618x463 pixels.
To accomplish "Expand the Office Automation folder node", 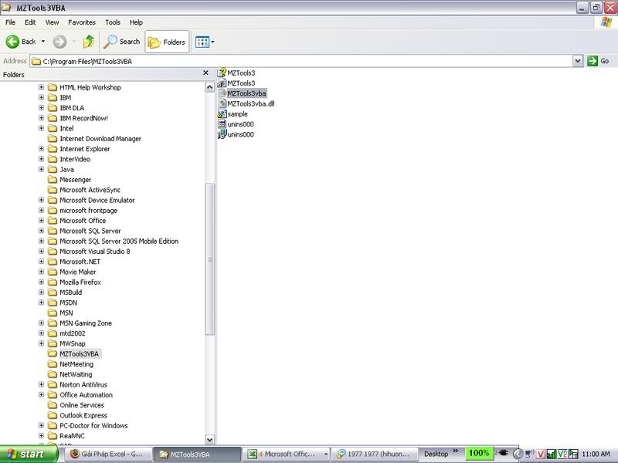I will click(42, 394).
